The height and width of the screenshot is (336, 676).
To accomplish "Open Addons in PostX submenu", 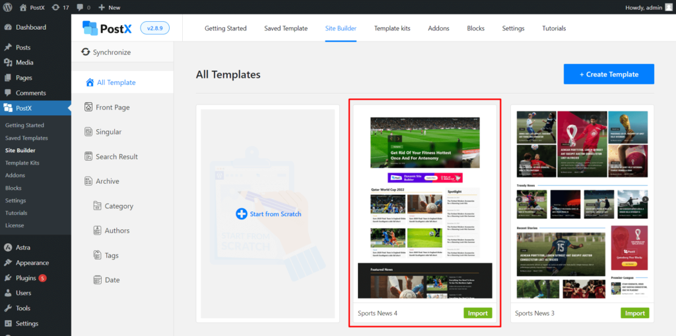I will 15,175.
